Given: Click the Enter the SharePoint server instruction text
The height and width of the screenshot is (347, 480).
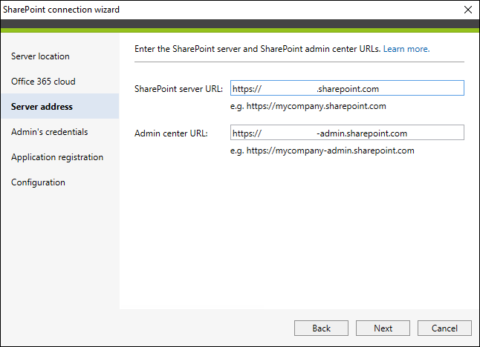Looking at the screenshot, I should coord(257,49).
